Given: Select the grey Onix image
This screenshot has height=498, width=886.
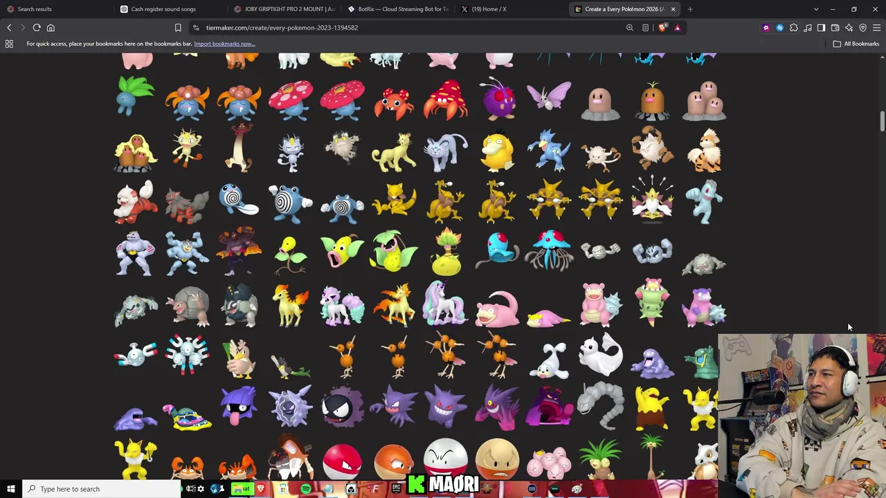Looking at the screenshot, I should tap(601, 405).
